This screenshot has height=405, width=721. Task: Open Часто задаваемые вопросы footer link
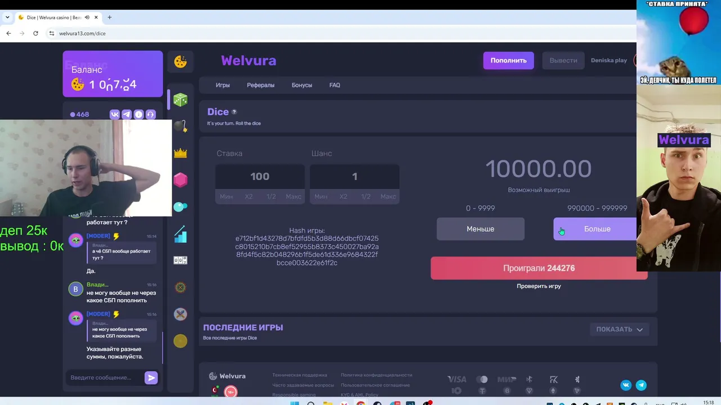(x=303, y=385)
